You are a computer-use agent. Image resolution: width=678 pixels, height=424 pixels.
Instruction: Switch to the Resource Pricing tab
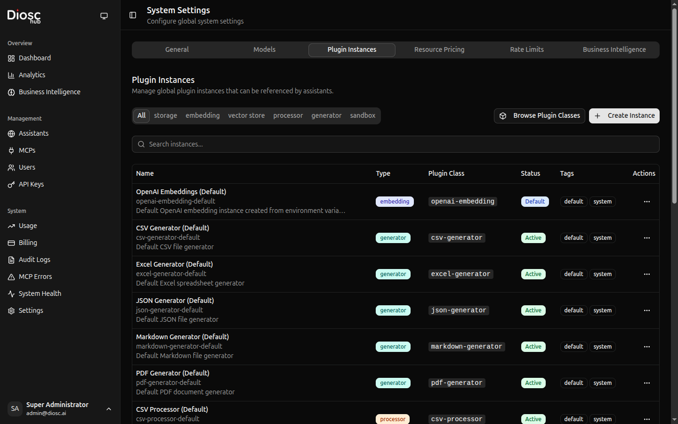coord(439,49)
